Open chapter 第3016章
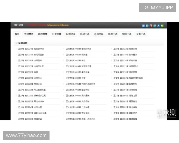Image resolution: width=179 pixels, height=143 pixels. click(125, 60)
